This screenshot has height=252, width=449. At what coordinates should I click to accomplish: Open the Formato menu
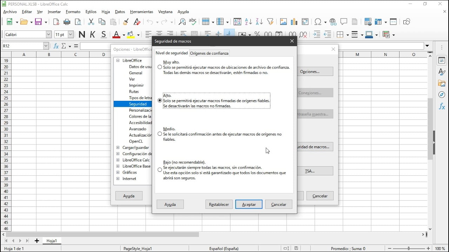coord(73,12)
